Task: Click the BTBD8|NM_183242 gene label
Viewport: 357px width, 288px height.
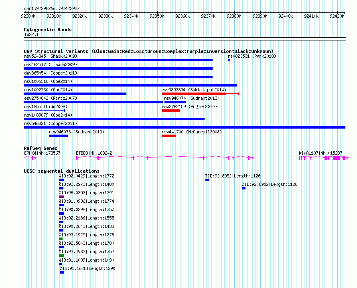Action: (94, 153)
